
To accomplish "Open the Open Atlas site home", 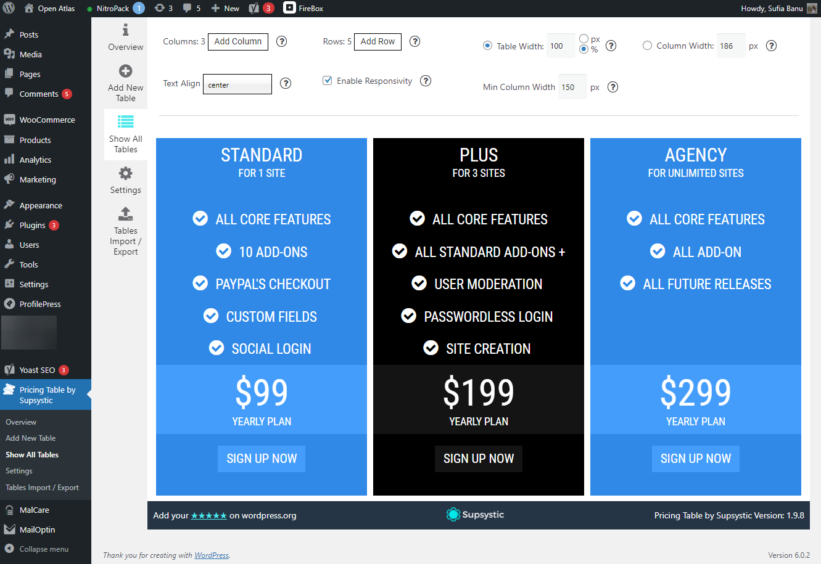I will 49,8.
